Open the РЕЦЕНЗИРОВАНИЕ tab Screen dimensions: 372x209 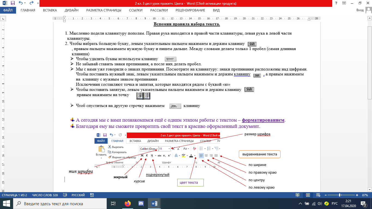coord(190,10)
